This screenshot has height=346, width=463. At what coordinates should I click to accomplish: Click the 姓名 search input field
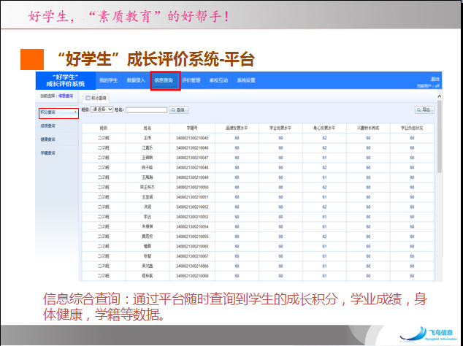146,109
